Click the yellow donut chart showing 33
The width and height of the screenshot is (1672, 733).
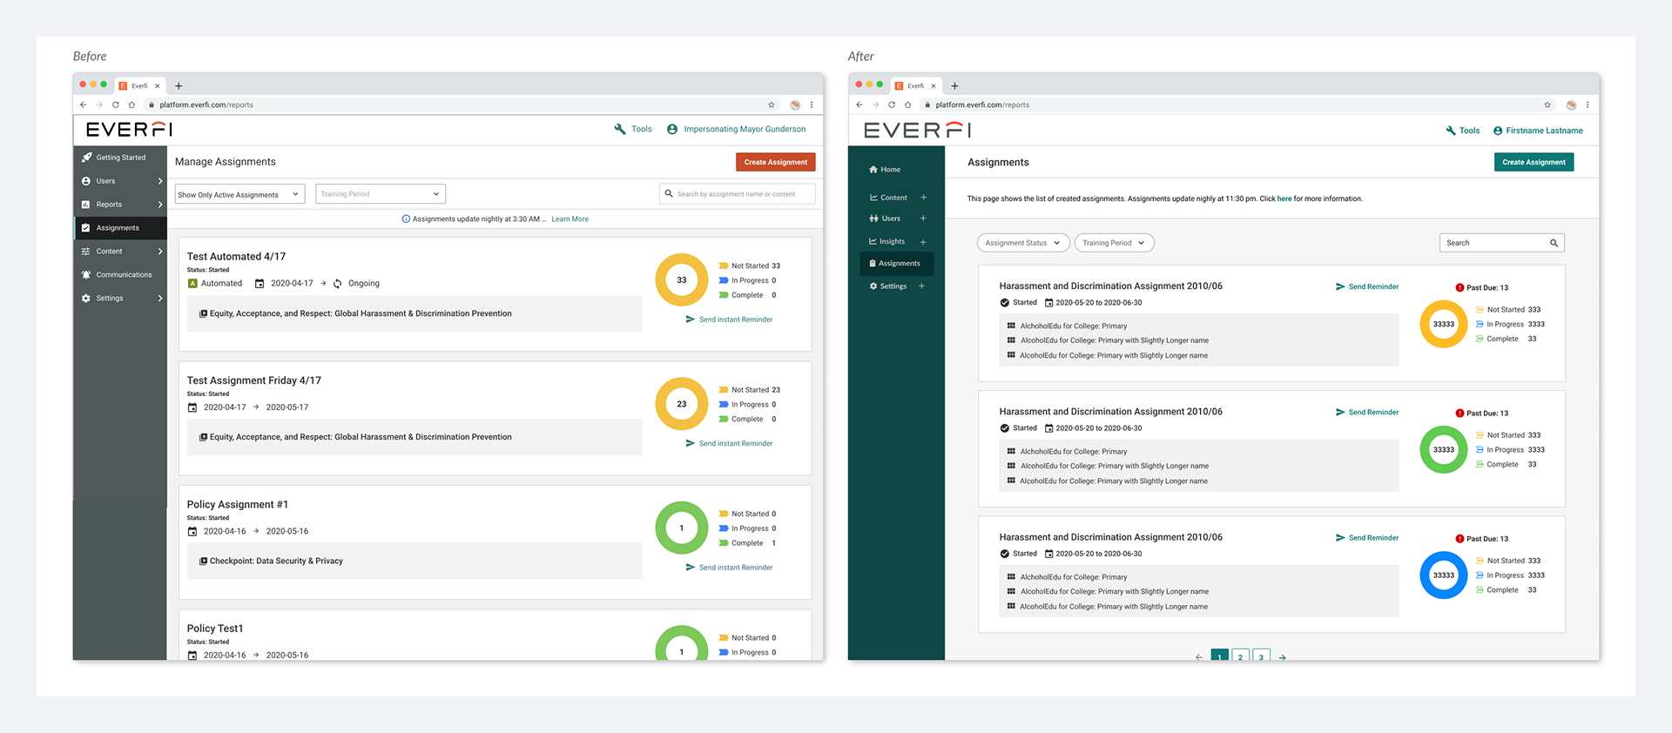tap(681, 279)
